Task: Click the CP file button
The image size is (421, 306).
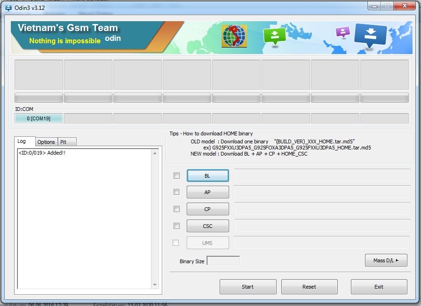Action: pyautogui.click(x=208, y=209)
